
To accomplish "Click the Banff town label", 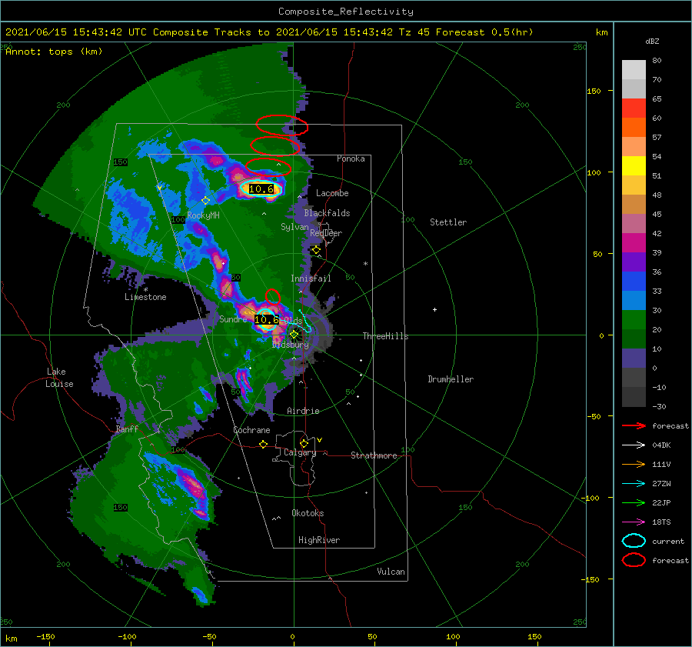I will [x=127, y=429].
